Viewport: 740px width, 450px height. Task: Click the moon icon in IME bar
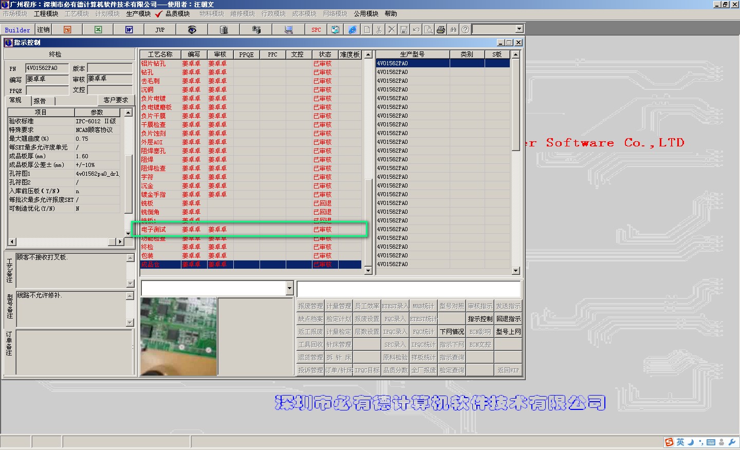tap(691, 442)
